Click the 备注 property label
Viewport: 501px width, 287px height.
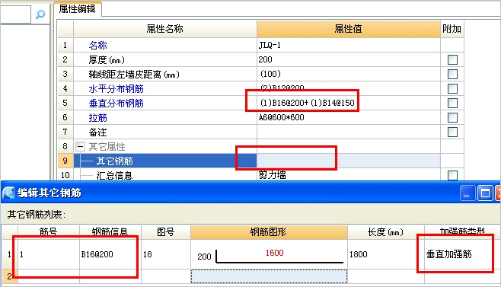[x=97, y=132]
